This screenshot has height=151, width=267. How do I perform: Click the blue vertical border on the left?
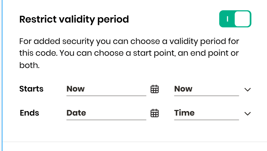click(x=2, y=75)
